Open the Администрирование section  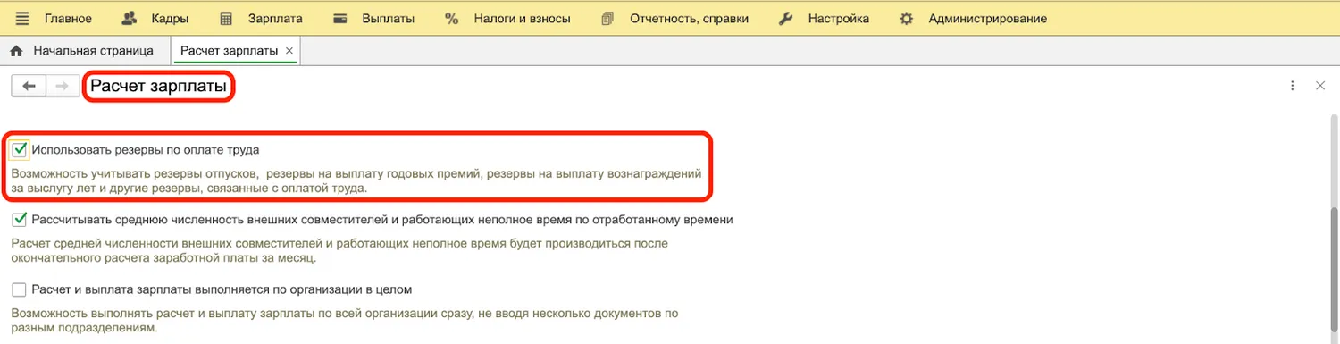tap(988, 18)
